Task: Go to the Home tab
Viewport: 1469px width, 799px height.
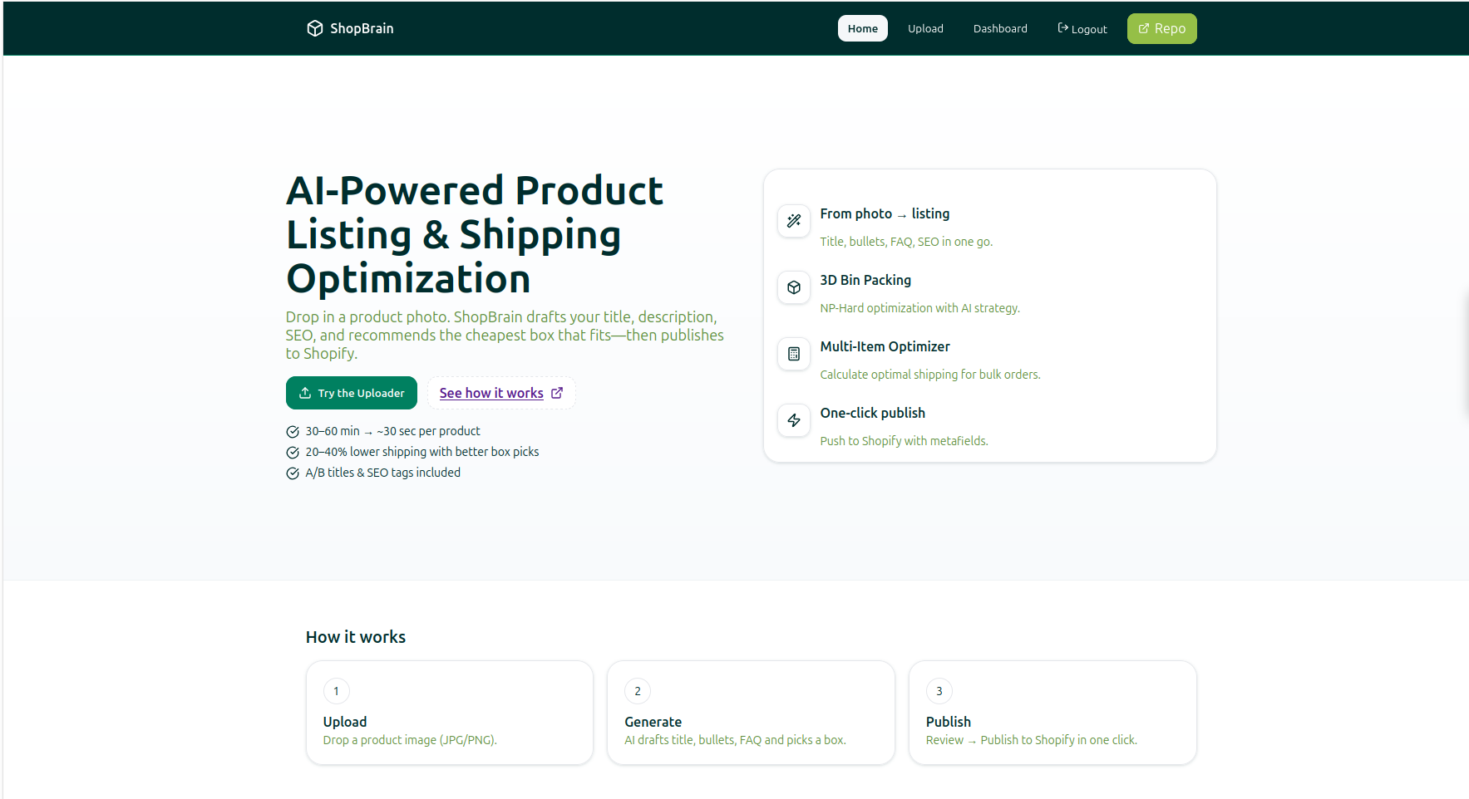Action: coord(863,28)
